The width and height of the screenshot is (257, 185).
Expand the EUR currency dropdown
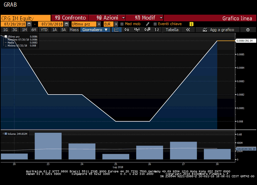(116, 24)
